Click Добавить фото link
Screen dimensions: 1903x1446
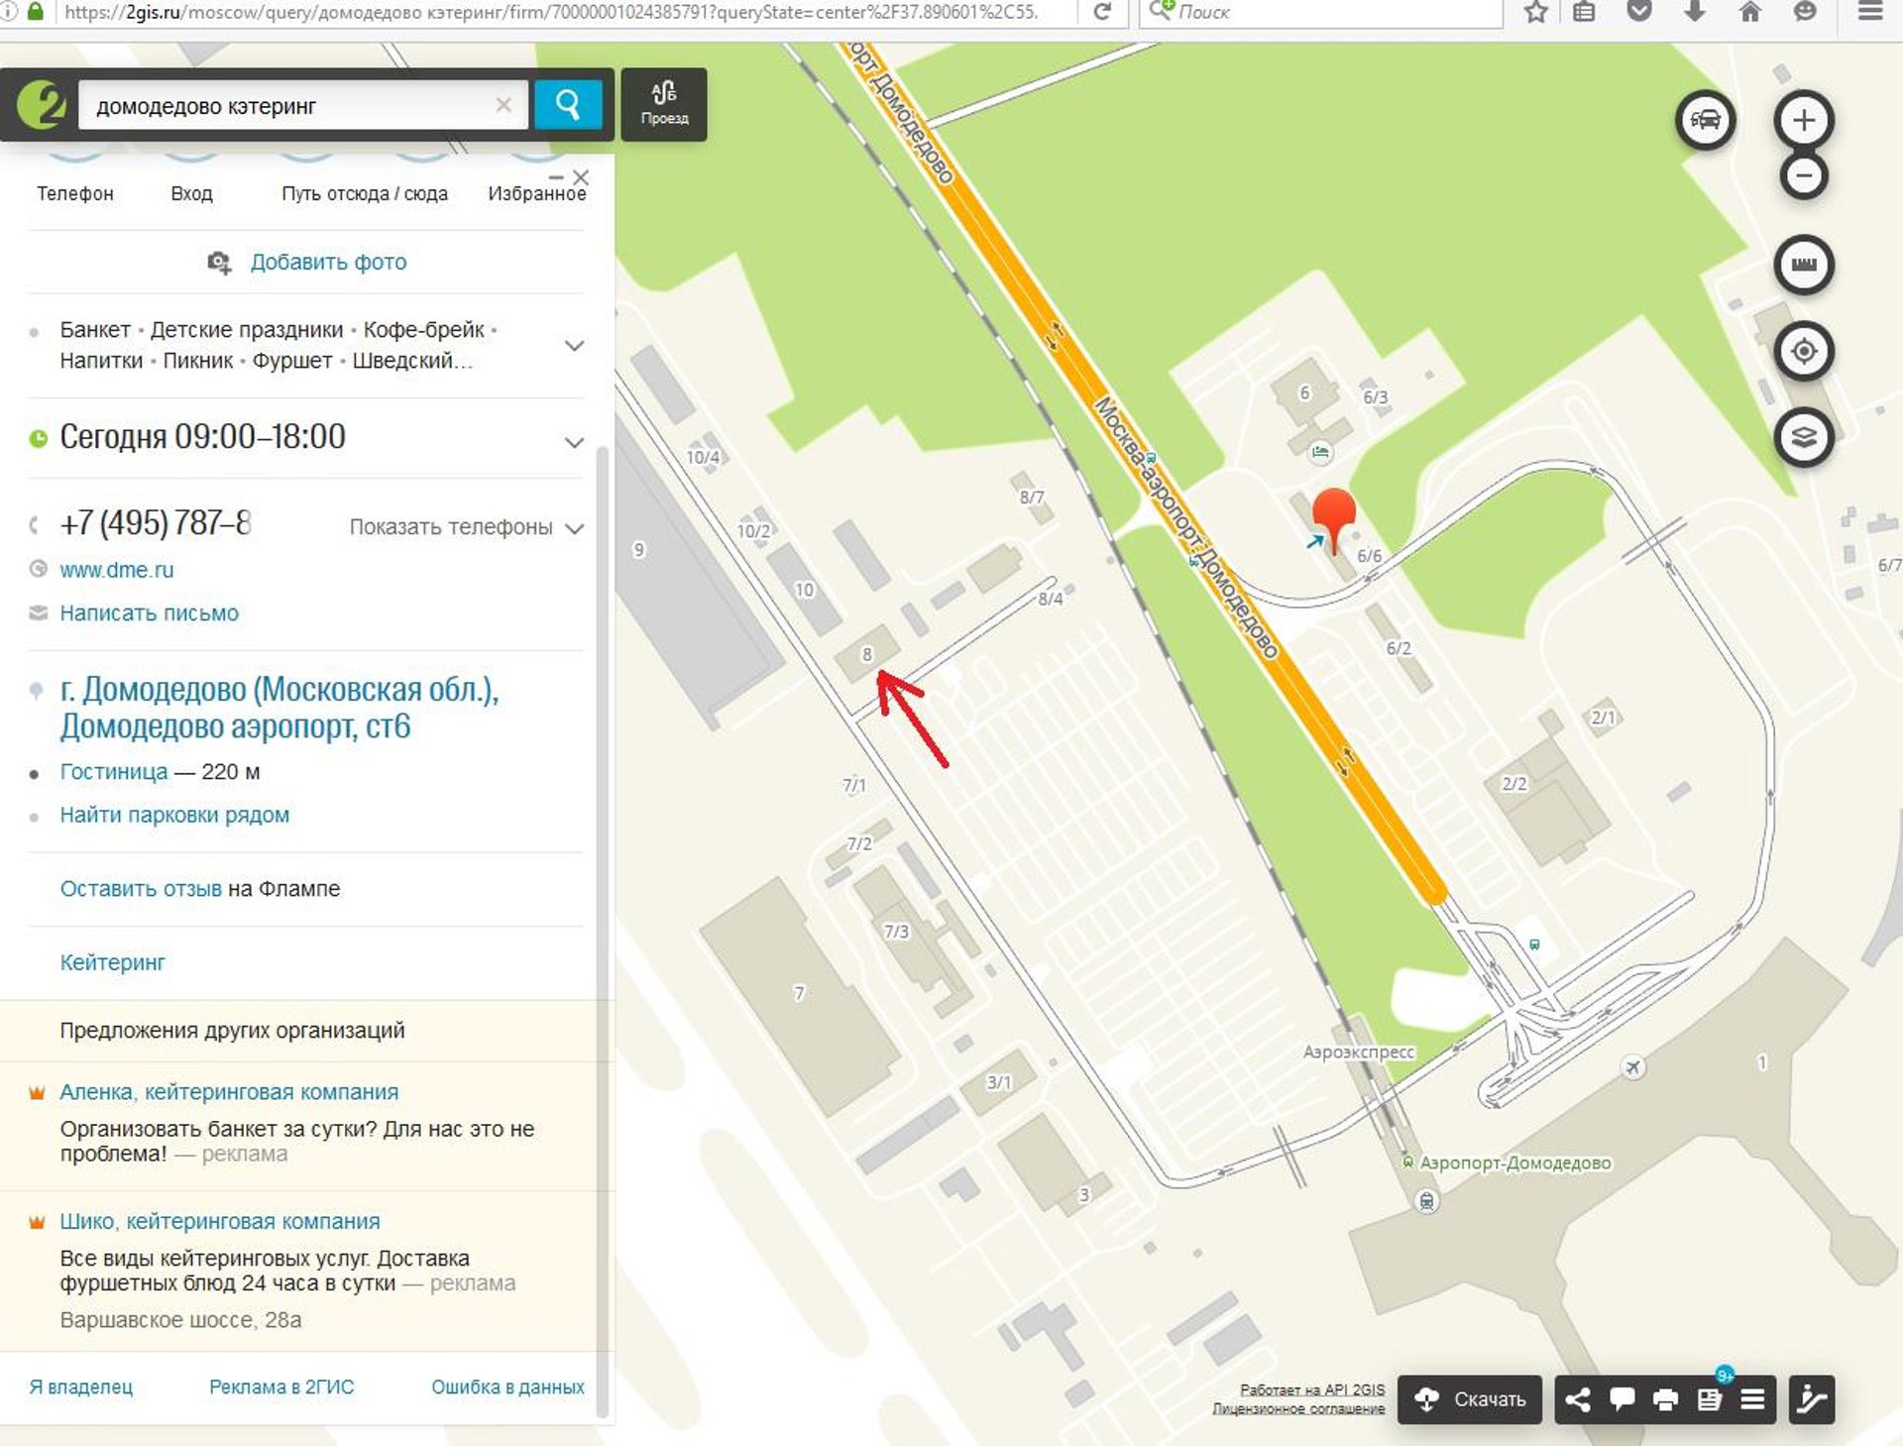pyautogui.click(x=328, y=263)
